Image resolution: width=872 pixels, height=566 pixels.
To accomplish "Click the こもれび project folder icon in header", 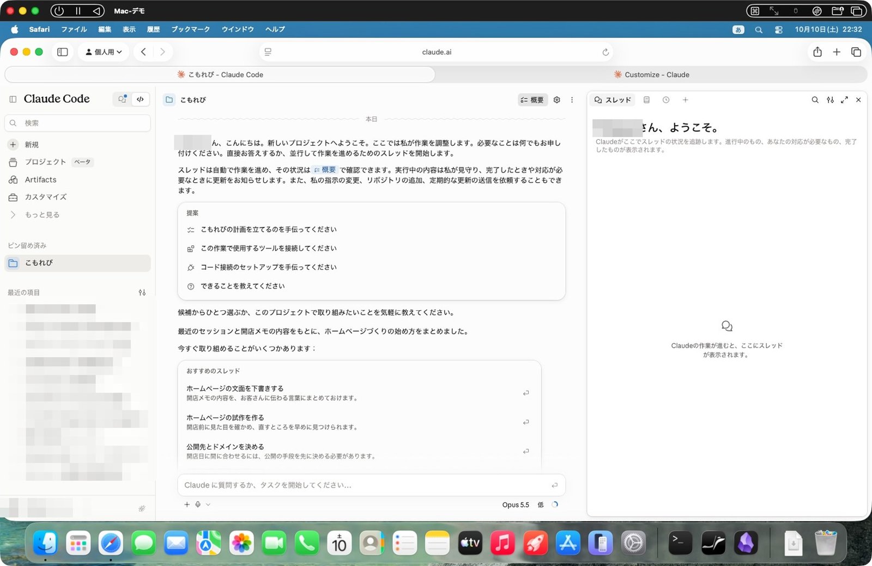I will point(169,100).
